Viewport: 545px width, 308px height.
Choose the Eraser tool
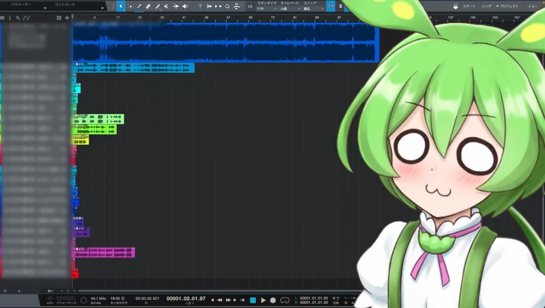click(148, 6)
